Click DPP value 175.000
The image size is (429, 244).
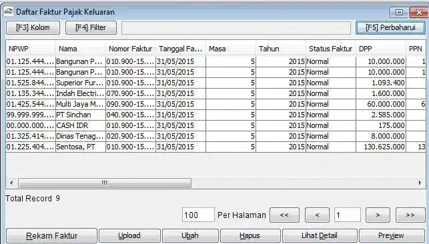381,125
